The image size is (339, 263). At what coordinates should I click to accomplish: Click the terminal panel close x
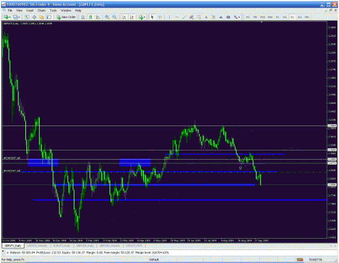(x=3, y=252)
